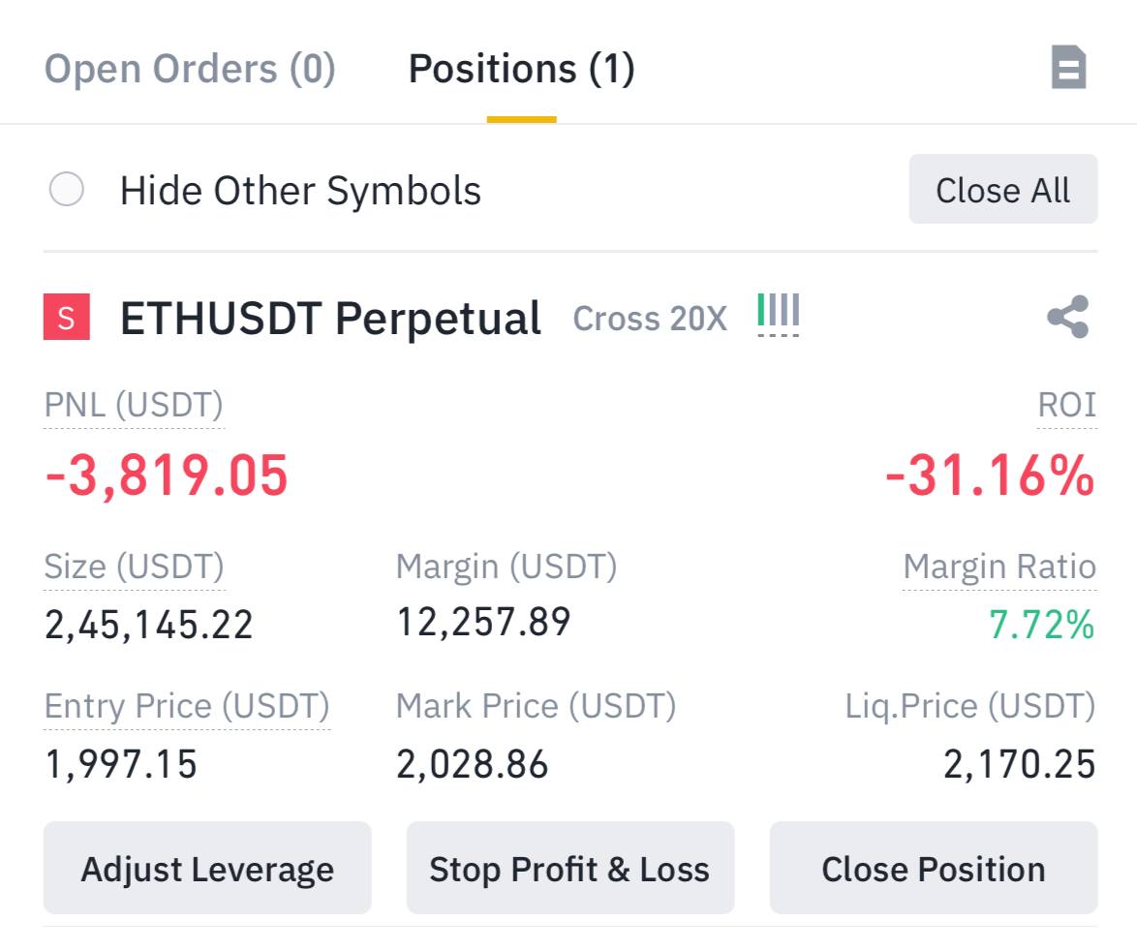Open Stop Profit & Loss settings
The width and height of the screenshot is (1137, 951).
pos(569,869)
